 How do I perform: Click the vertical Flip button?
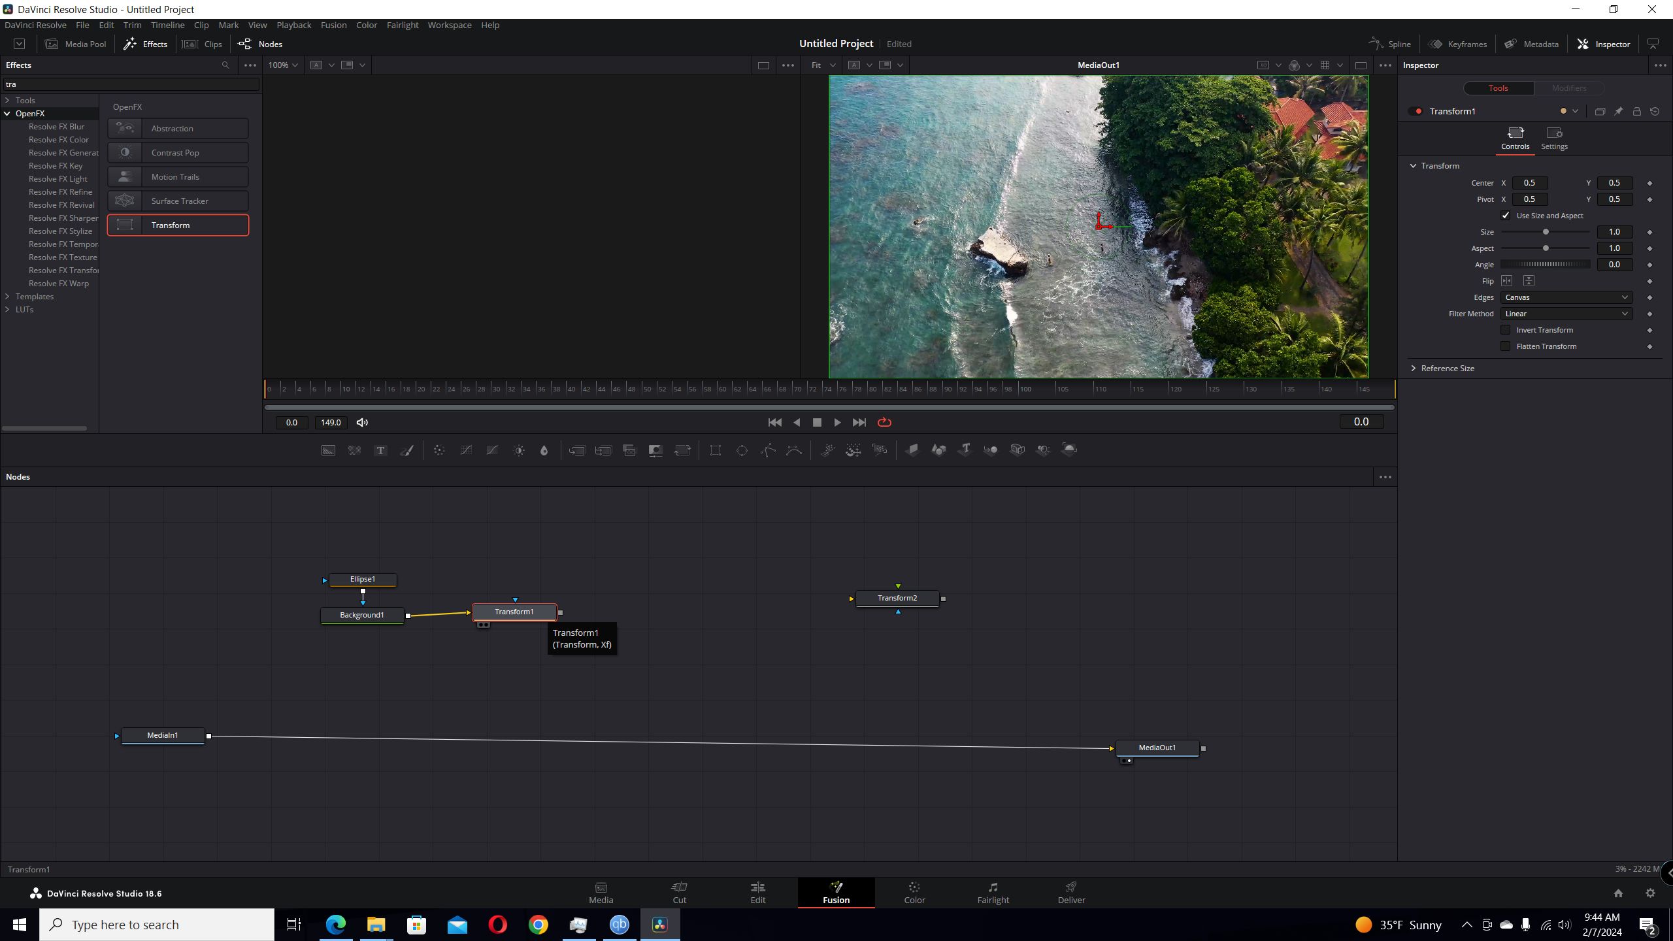click(x=1529, y=281)
